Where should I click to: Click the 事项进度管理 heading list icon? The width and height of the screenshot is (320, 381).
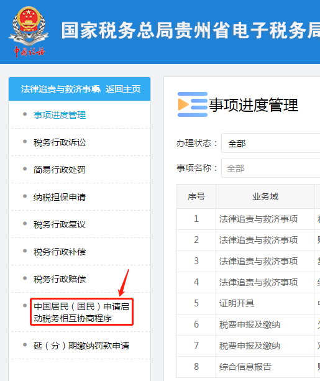193,104
